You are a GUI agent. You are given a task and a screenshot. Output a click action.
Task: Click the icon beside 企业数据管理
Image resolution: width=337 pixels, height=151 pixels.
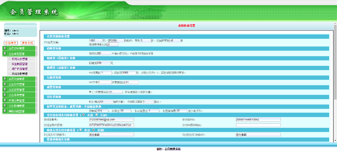[5, 106]
